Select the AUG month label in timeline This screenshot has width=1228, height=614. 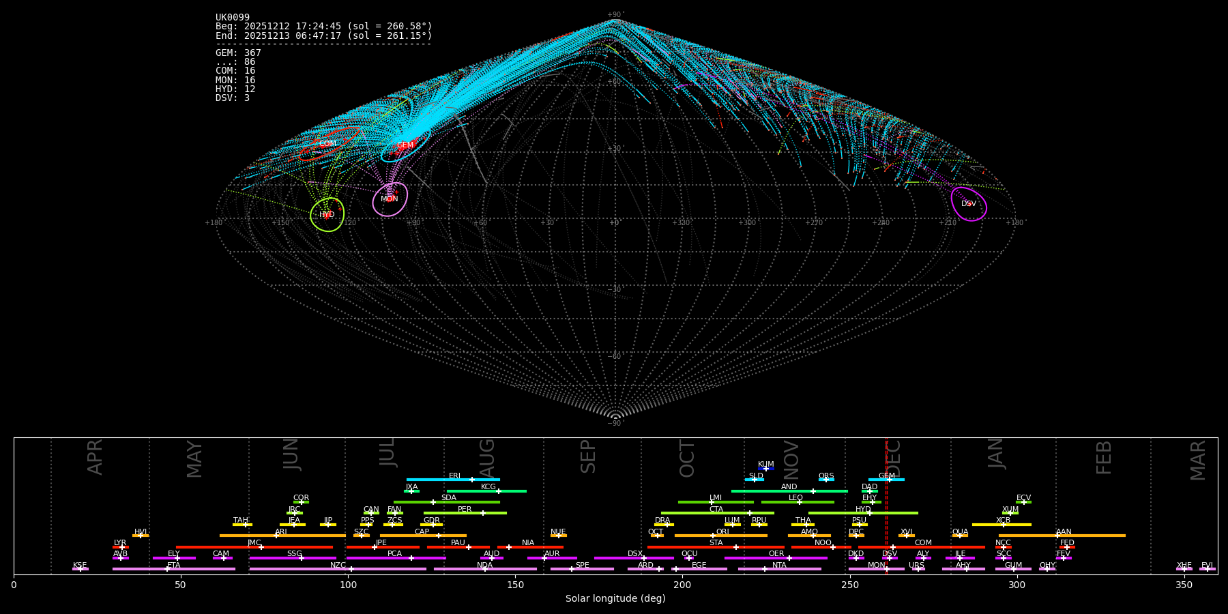[487, 457]
